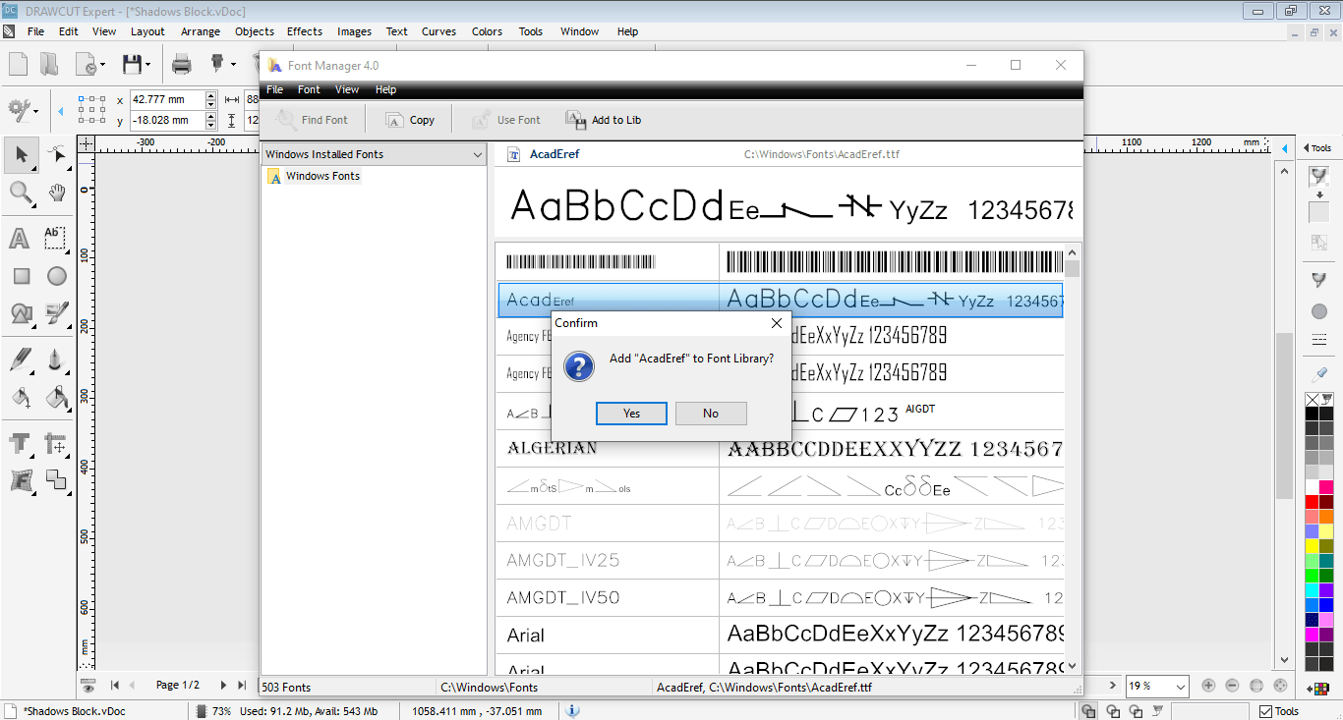This screenshot has width=1343, height=720.
Task: Open DRAWCUT Arrange menu
Action: pos(201,31)
